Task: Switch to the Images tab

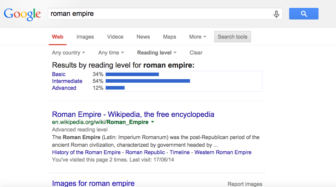Action: (85, 37)
